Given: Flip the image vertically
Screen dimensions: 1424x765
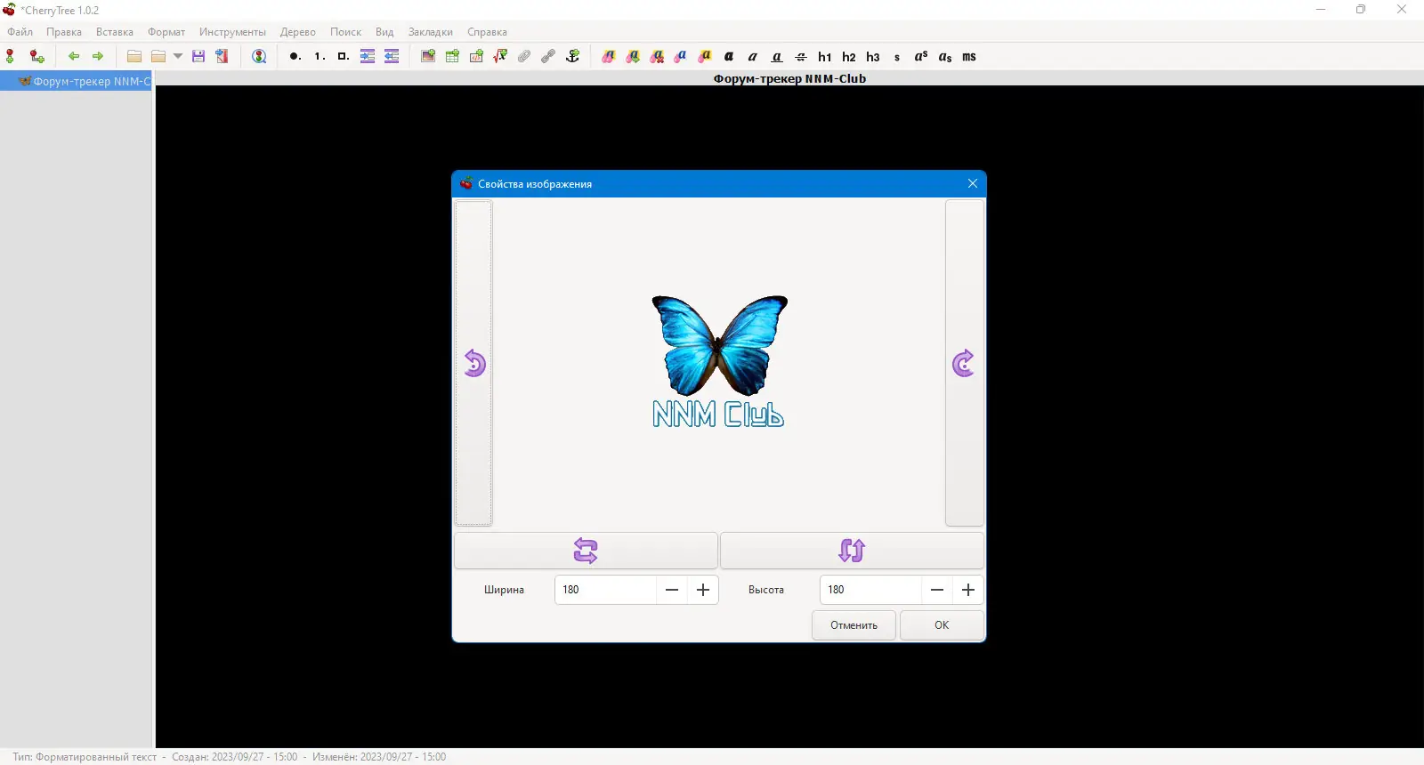Looking at the screenshot, I should click(x=852, y=551).
